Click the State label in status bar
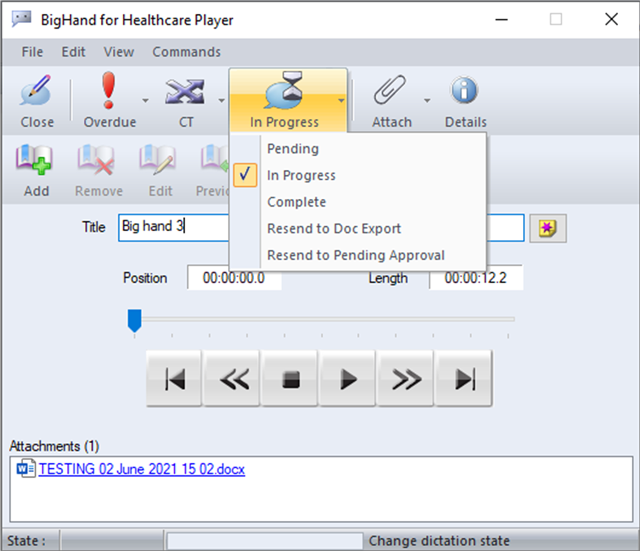The width and height of the screenshot is (640, 551). pyautogui.click(x=26, y=540)
